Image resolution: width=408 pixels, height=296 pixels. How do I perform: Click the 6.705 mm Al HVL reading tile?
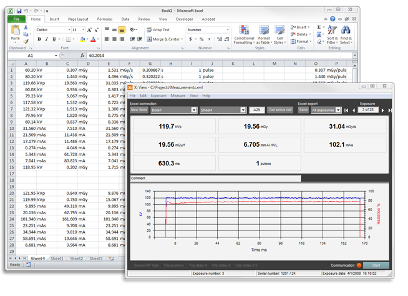[x=260, y=145]
